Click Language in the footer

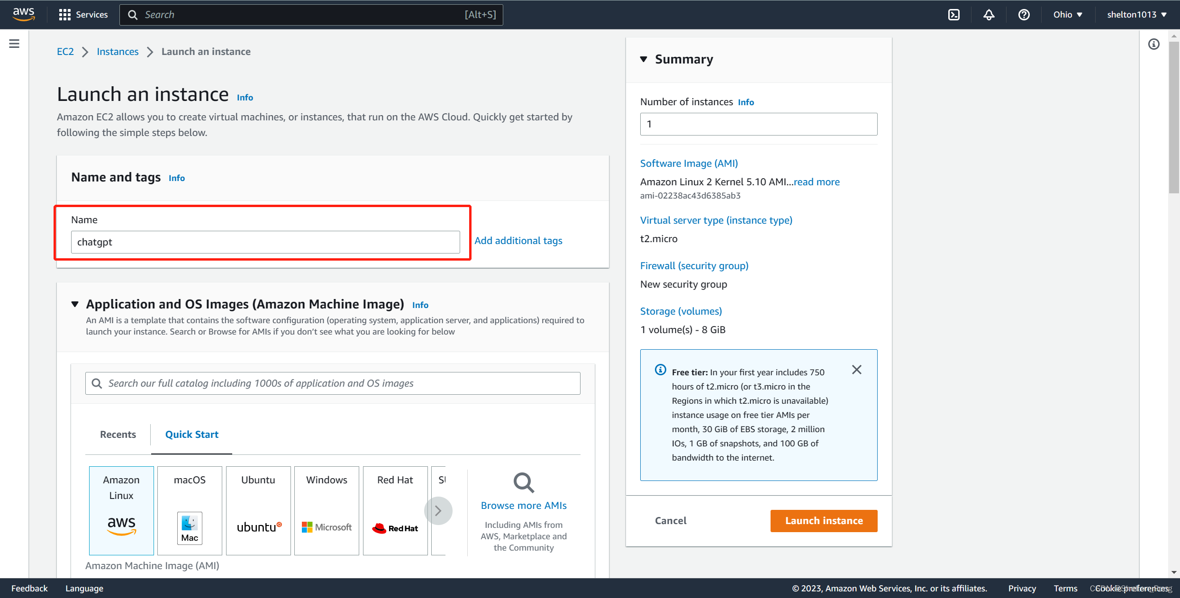[x=84, y=589]
